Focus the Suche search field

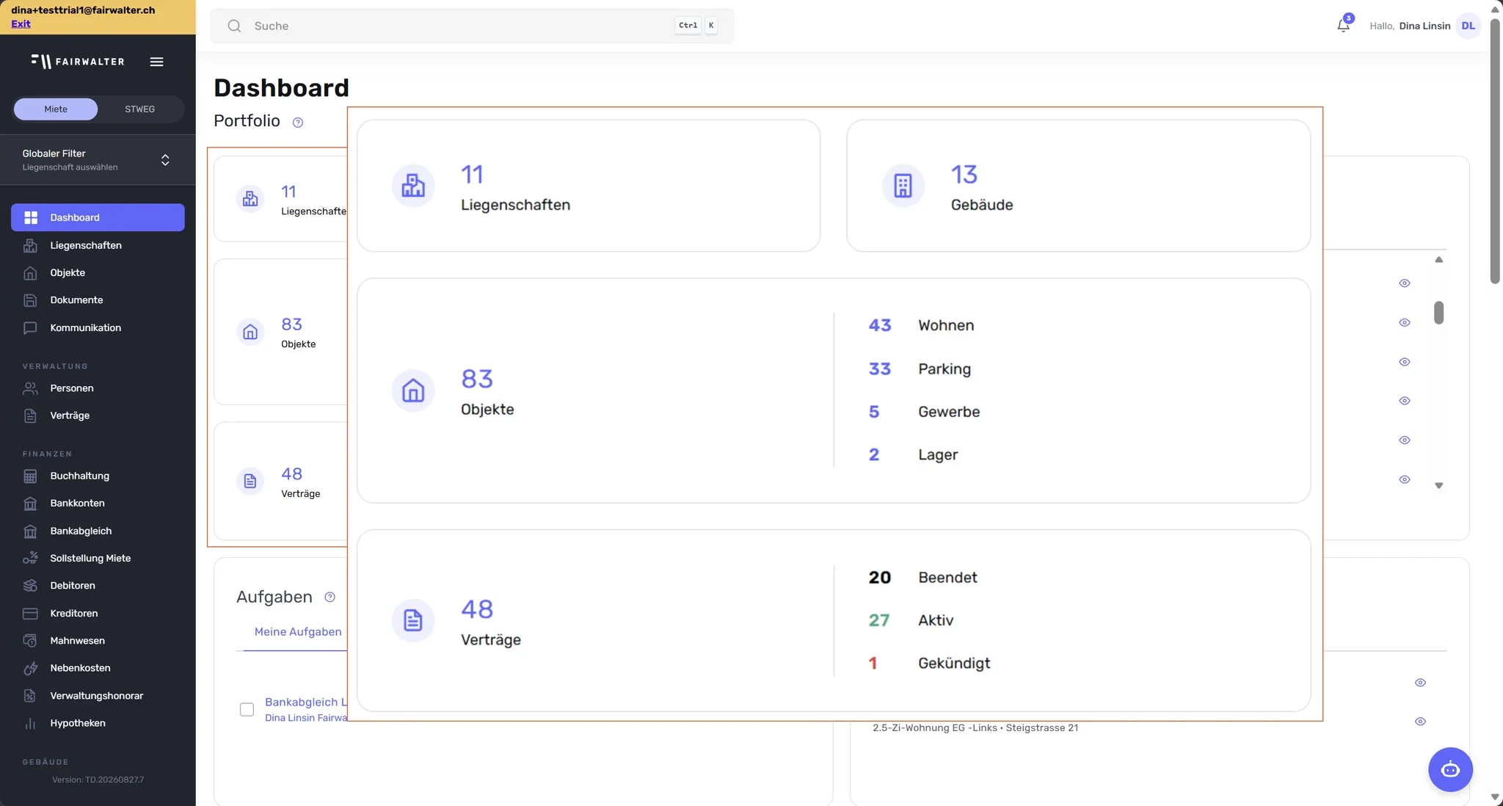(x=472, y=26)
